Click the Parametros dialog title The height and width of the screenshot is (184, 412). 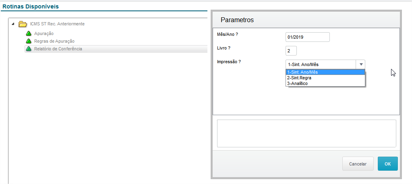(237, 20)
